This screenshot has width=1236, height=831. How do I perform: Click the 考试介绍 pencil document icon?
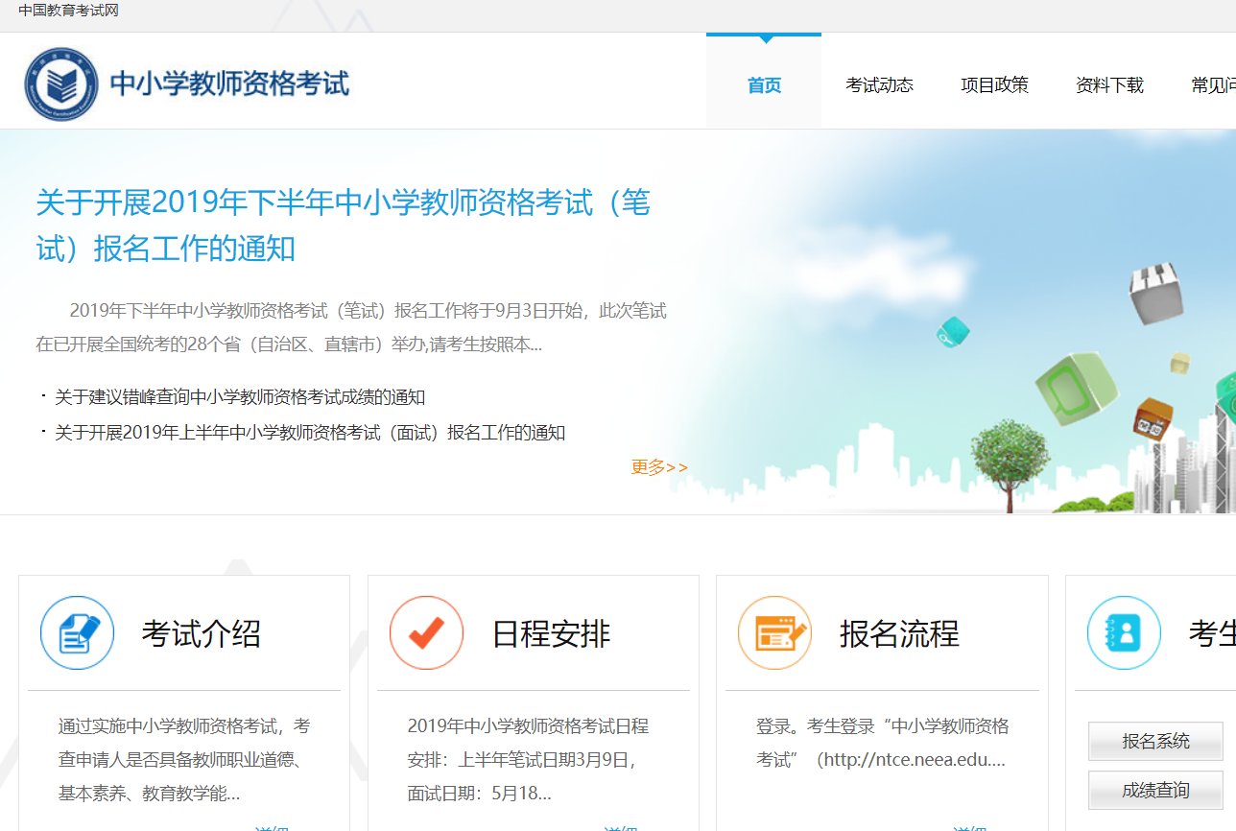pos(77,633)
